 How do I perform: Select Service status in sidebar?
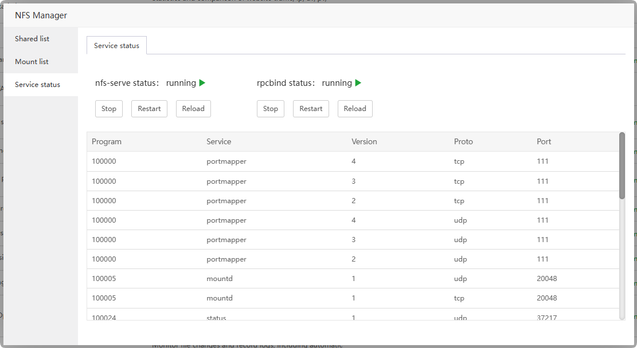pos(37,85)
